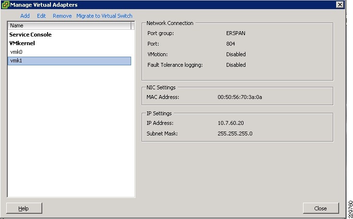Click the Fault Tolerance logging status
353x219 pixels.
[236, 65]
